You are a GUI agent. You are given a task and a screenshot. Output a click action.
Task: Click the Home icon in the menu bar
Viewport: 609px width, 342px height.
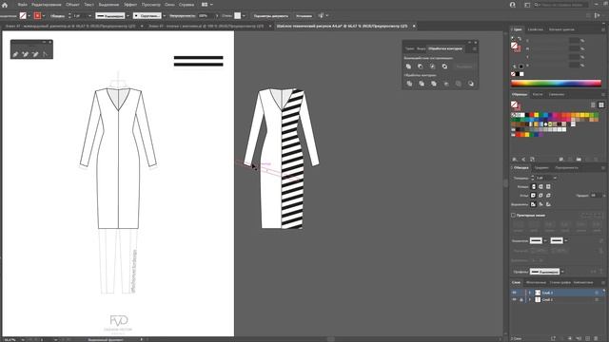(5, 5)
